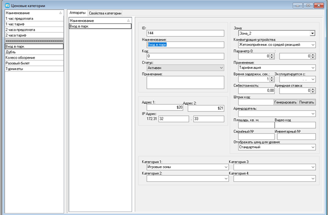
Task: Select Вход в парк in the devices list
Action: [x=100, y=26]
